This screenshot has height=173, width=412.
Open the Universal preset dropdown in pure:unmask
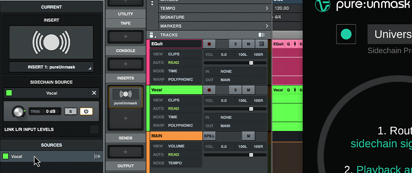390,34
